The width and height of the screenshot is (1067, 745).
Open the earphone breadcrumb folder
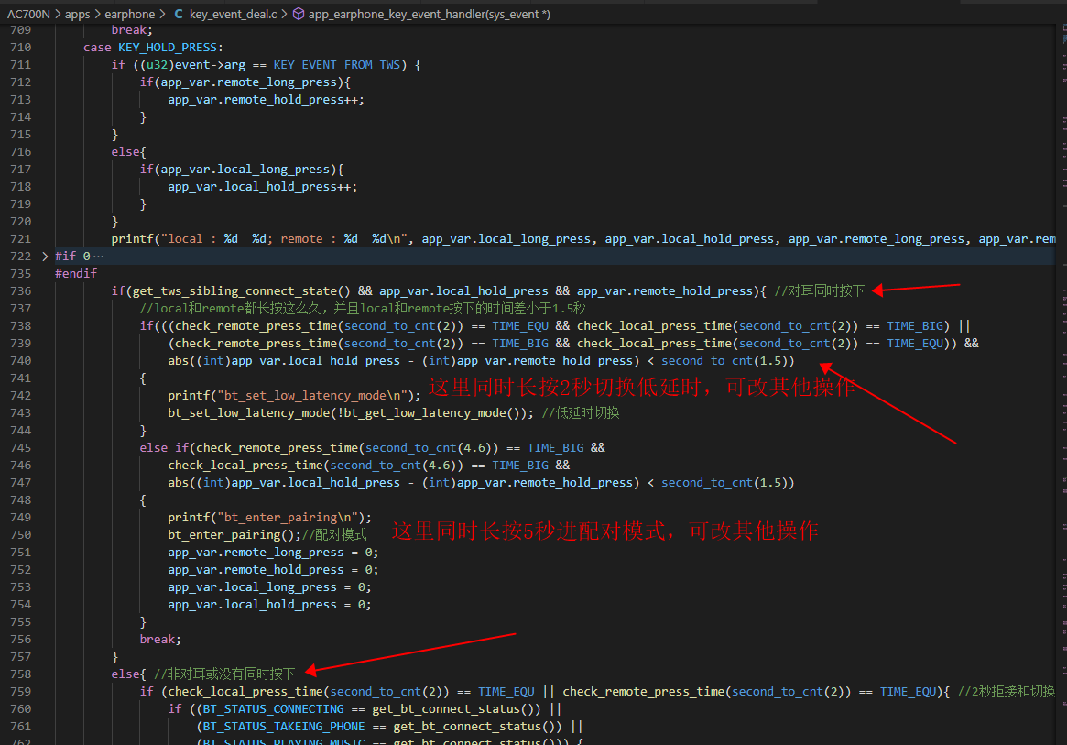point(130,14)
